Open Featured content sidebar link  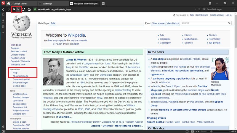pyautogui.click(x=19, y=51)
